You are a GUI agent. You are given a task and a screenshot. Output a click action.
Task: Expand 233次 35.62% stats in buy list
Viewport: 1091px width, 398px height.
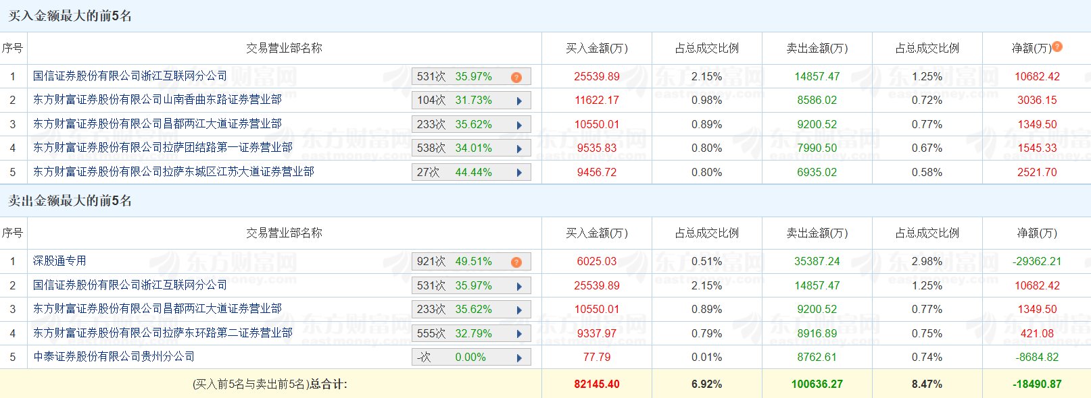[x=519, y=125]
